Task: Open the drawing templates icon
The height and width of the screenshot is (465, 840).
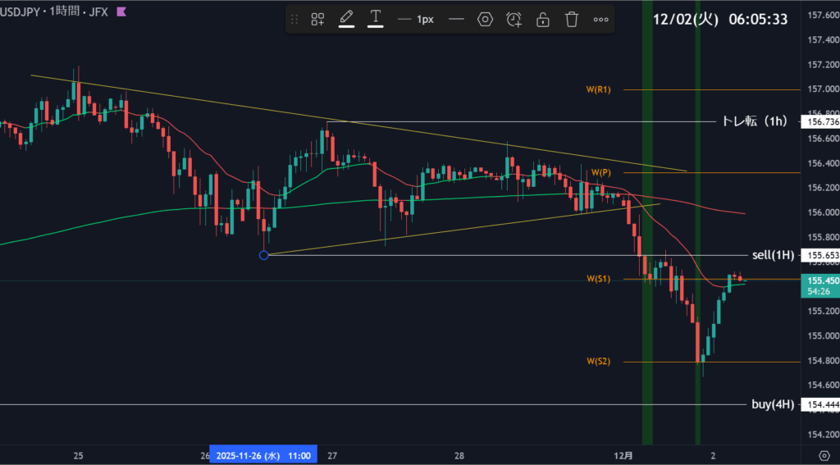Action: tap(317, 19)
